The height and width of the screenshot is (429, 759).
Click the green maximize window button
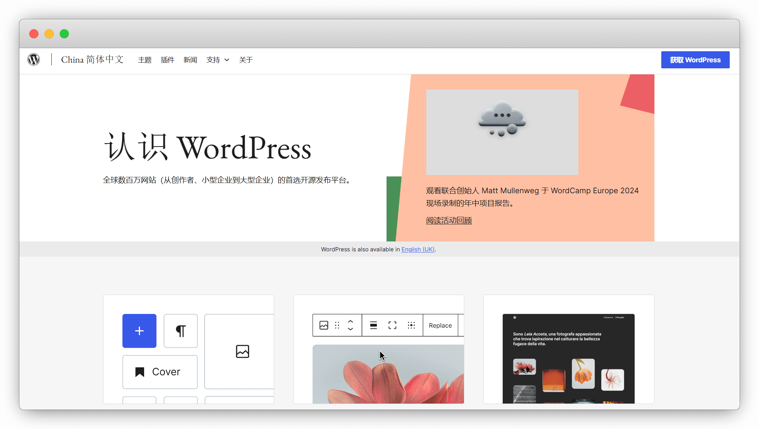click(64, 34)
